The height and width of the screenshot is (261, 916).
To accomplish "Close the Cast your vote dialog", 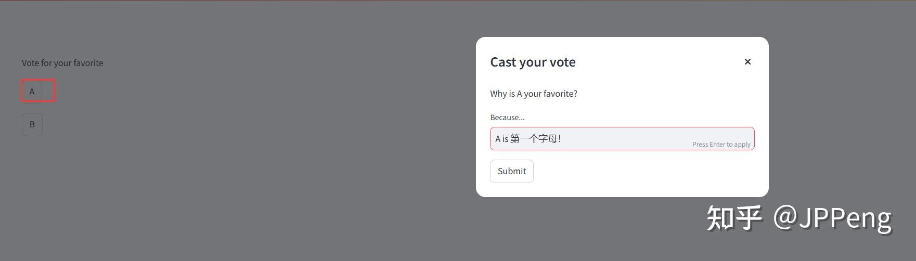I will click(x=747, y=62).
